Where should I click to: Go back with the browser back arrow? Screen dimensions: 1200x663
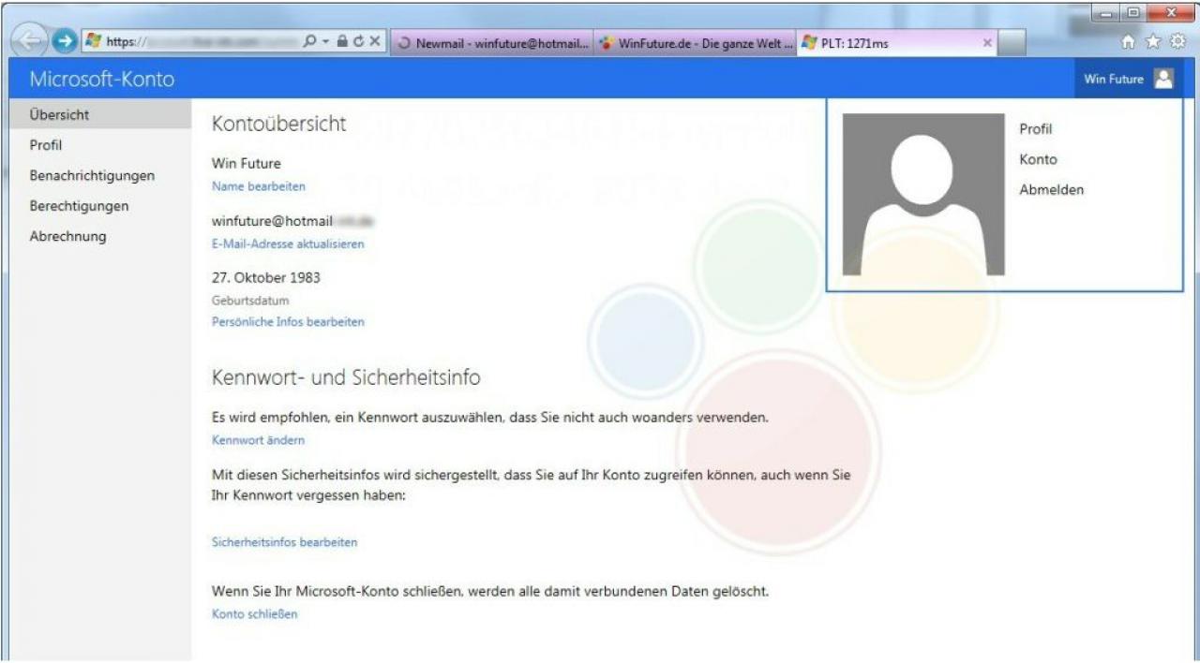[30, 41]
